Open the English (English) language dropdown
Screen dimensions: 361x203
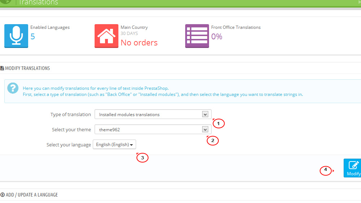pyautogui.click(x=114, y=145)
